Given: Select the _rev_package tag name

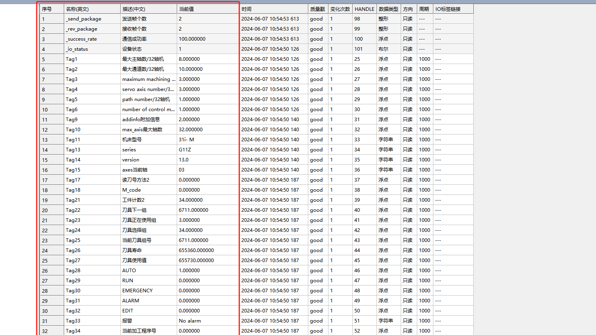Looking at the screenshot, I should tap(82, 29).
